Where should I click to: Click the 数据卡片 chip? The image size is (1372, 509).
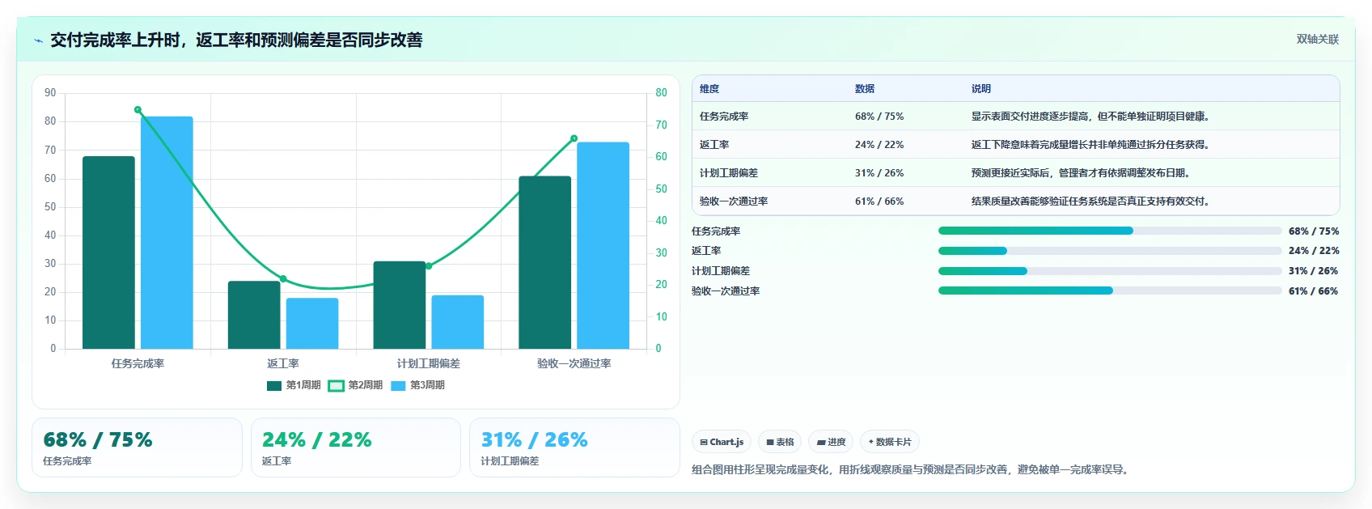tap(889, 442)
